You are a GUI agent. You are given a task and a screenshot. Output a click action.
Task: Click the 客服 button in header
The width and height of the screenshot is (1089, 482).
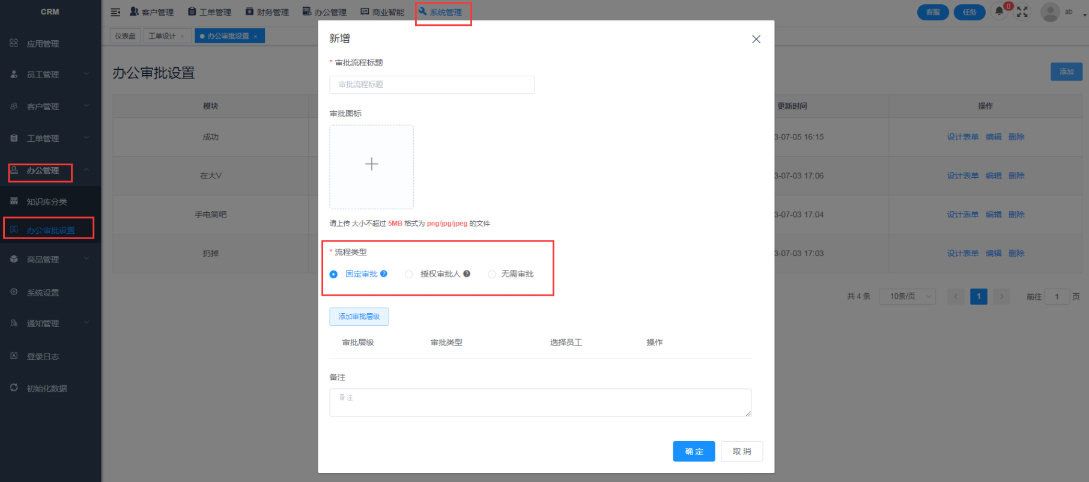933,12
